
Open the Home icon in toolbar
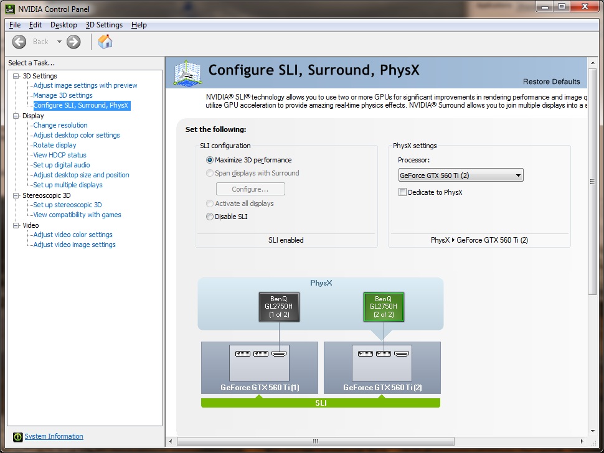105,42
